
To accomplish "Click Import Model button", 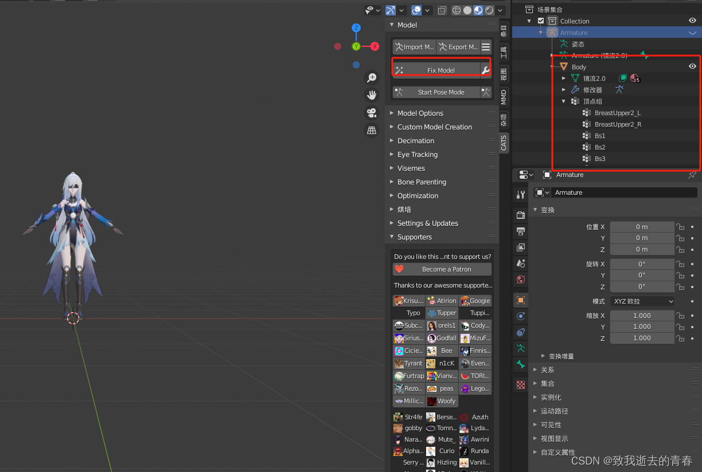I will pyautogui.click(x=414, y=47).
